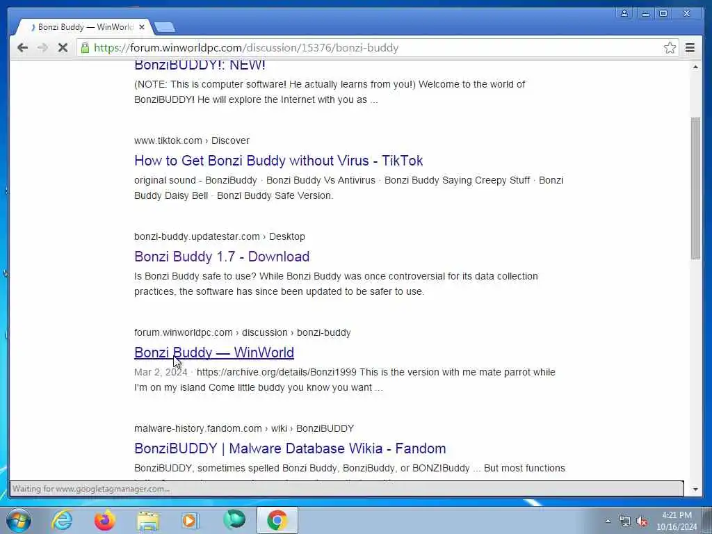Click the vertical scrollbar thumb

pos(695,188)
